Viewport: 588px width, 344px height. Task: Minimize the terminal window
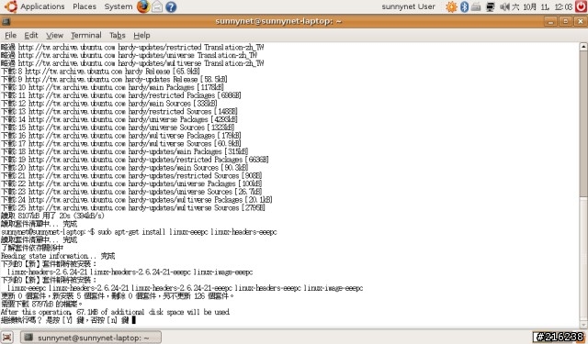pos(550,21)
